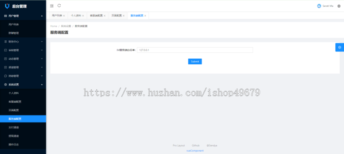This screenshot has width=344, height=154.
Task: Click the 系统设置 breadcrumb link
Action: tap(66, 26)
